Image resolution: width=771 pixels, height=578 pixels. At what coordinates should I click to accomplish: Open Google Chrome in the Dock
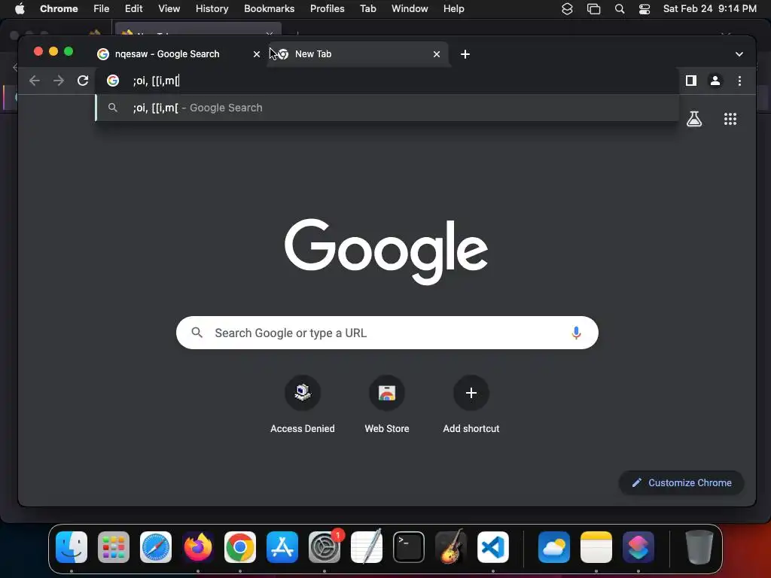(x=240, y=547)
